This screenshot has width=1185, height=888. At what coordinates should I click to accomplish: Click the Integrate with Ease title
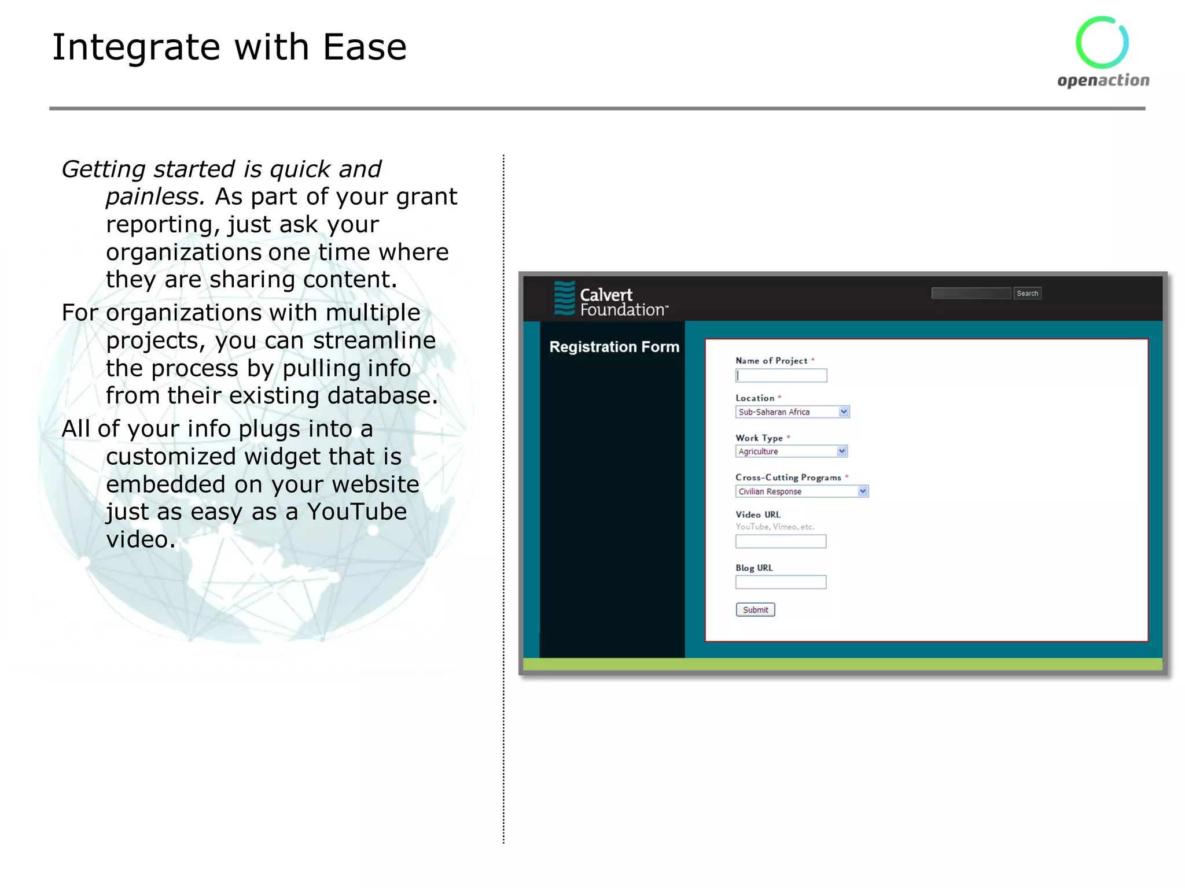click(x=229, y=47)
